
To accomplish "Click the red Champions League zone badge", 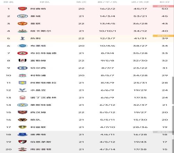I will [x=163, y=6].
